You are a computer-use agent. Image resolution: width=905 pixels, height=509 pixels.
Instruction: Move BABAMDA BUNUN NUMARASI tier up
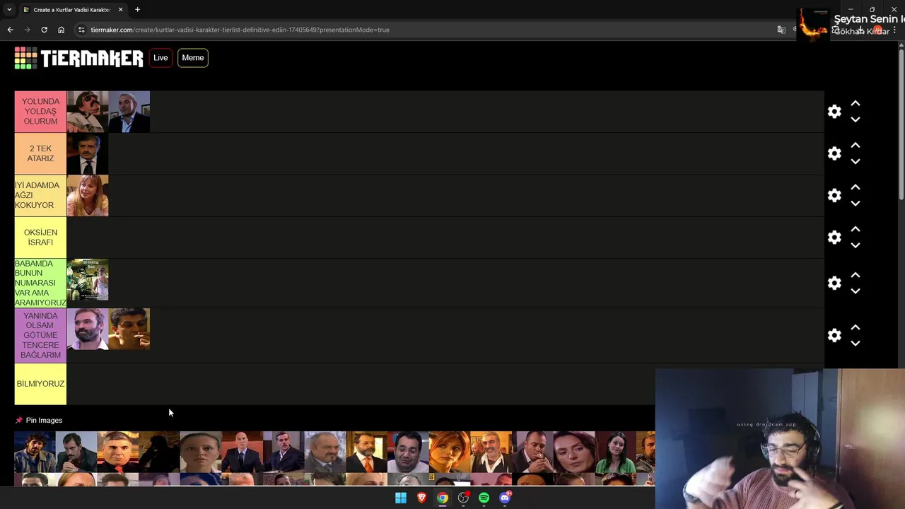tap(856, 274)
